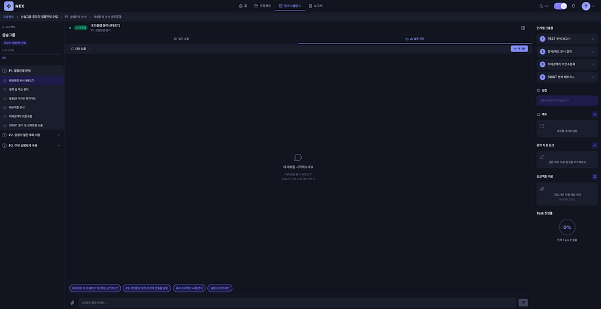Click the upload icon next to 프로젝트 자료

(594, 177)
